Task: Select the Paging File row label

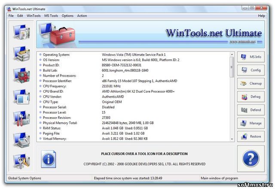Action: coord(52,133)
